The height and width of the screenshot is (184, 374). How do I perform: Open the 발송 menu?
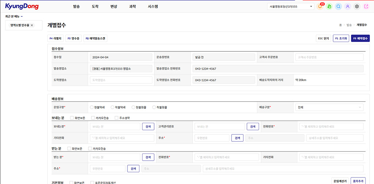(76, 7)
